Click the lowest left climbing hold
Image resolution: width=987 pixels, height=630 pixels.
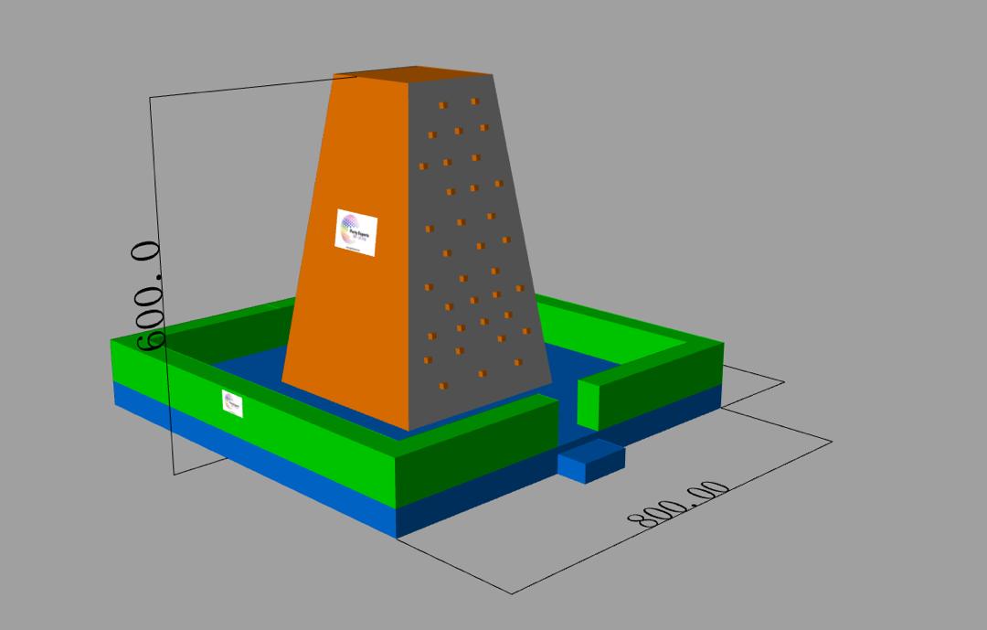pyautogui.click(x=443, y=386)
